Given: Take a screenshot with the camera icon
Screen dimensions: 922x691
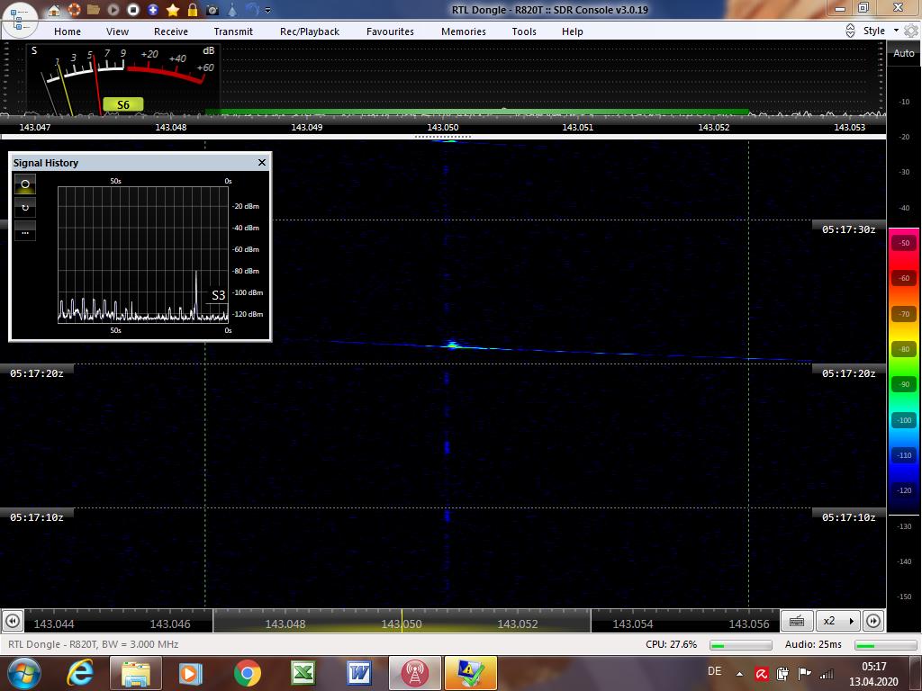Looking at the screenshot, I should coord(212,10).
